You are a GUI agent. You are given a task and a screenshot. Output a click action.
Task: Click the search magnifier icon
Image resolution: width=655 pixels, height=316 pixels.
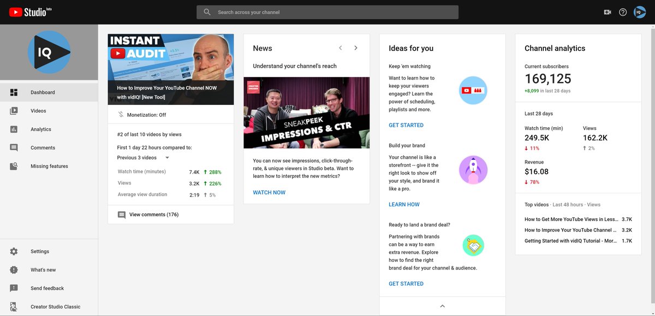pyautogui.click(x=207, y=12)
